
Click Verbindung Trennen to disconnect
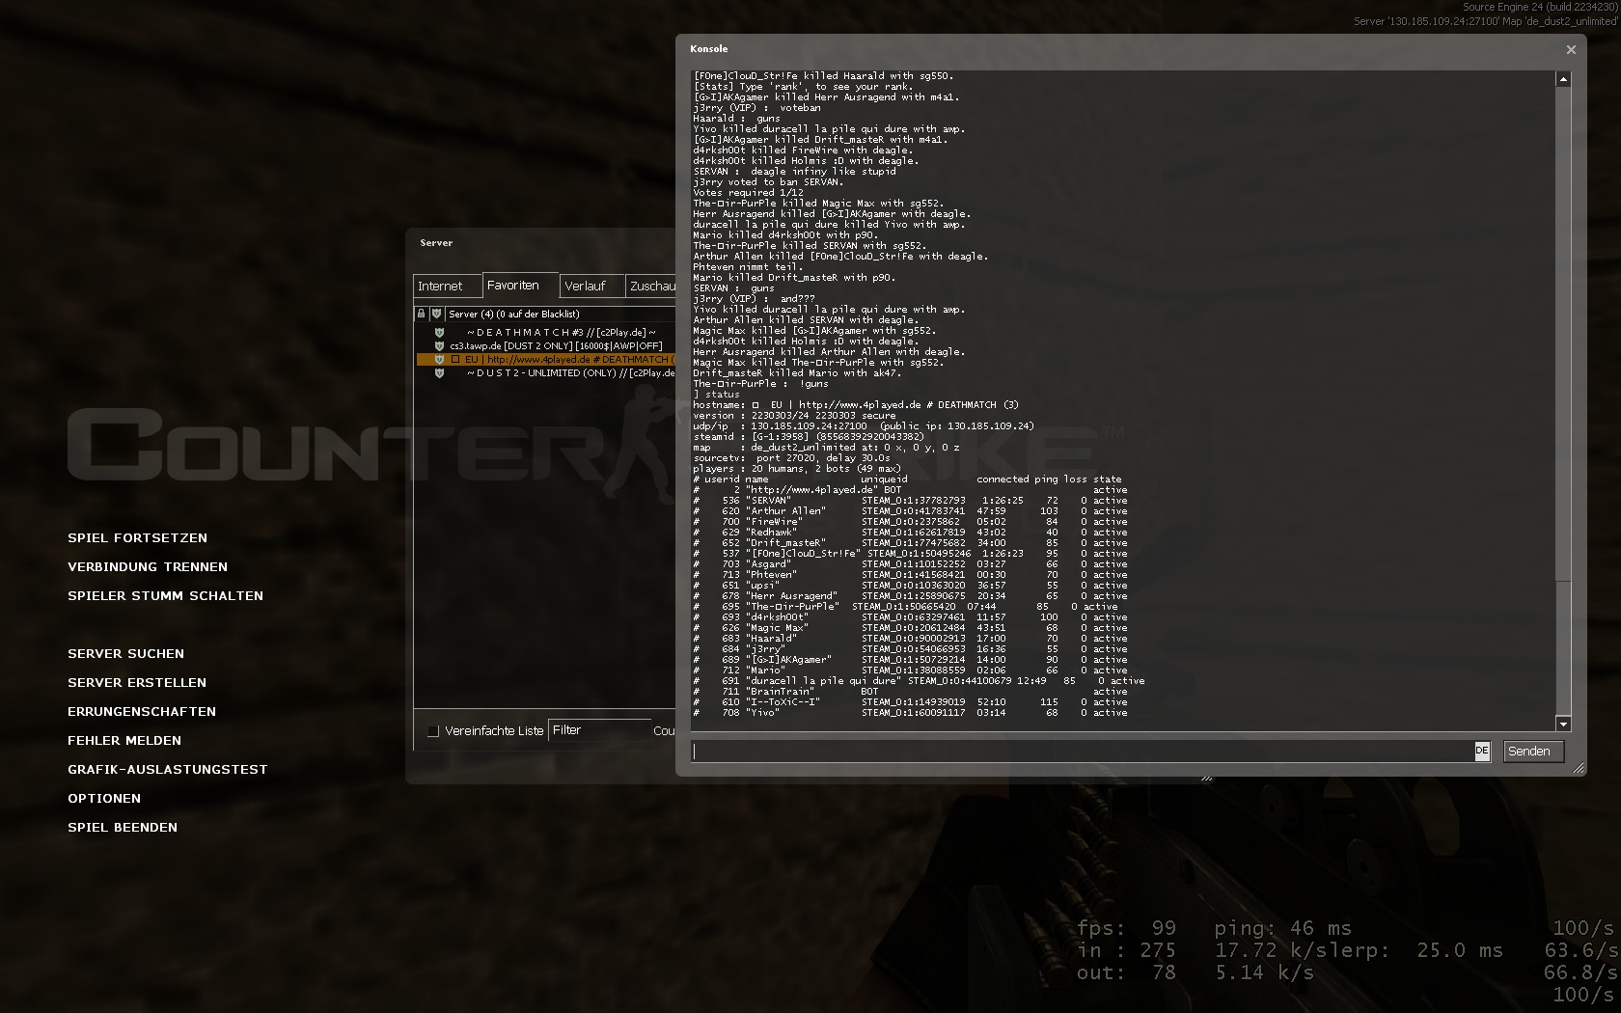(148, 567)
